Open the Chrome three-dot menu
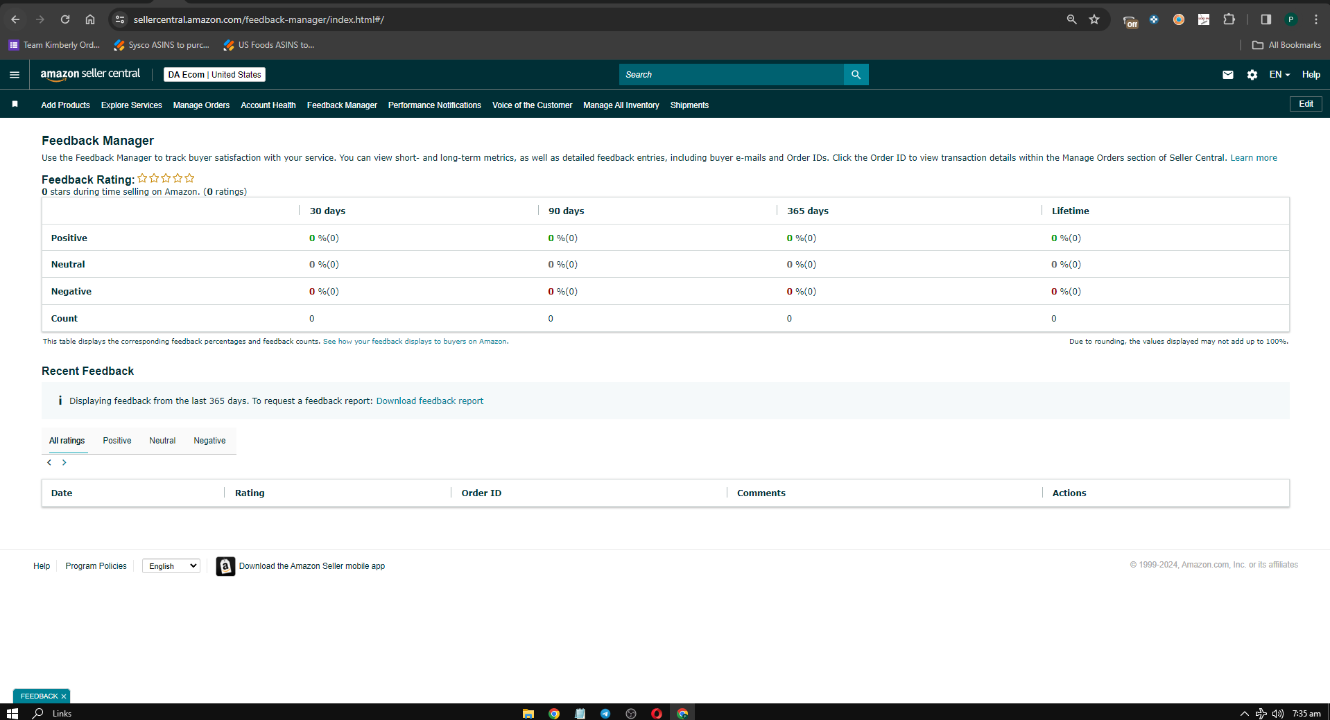 (1315, 19)
